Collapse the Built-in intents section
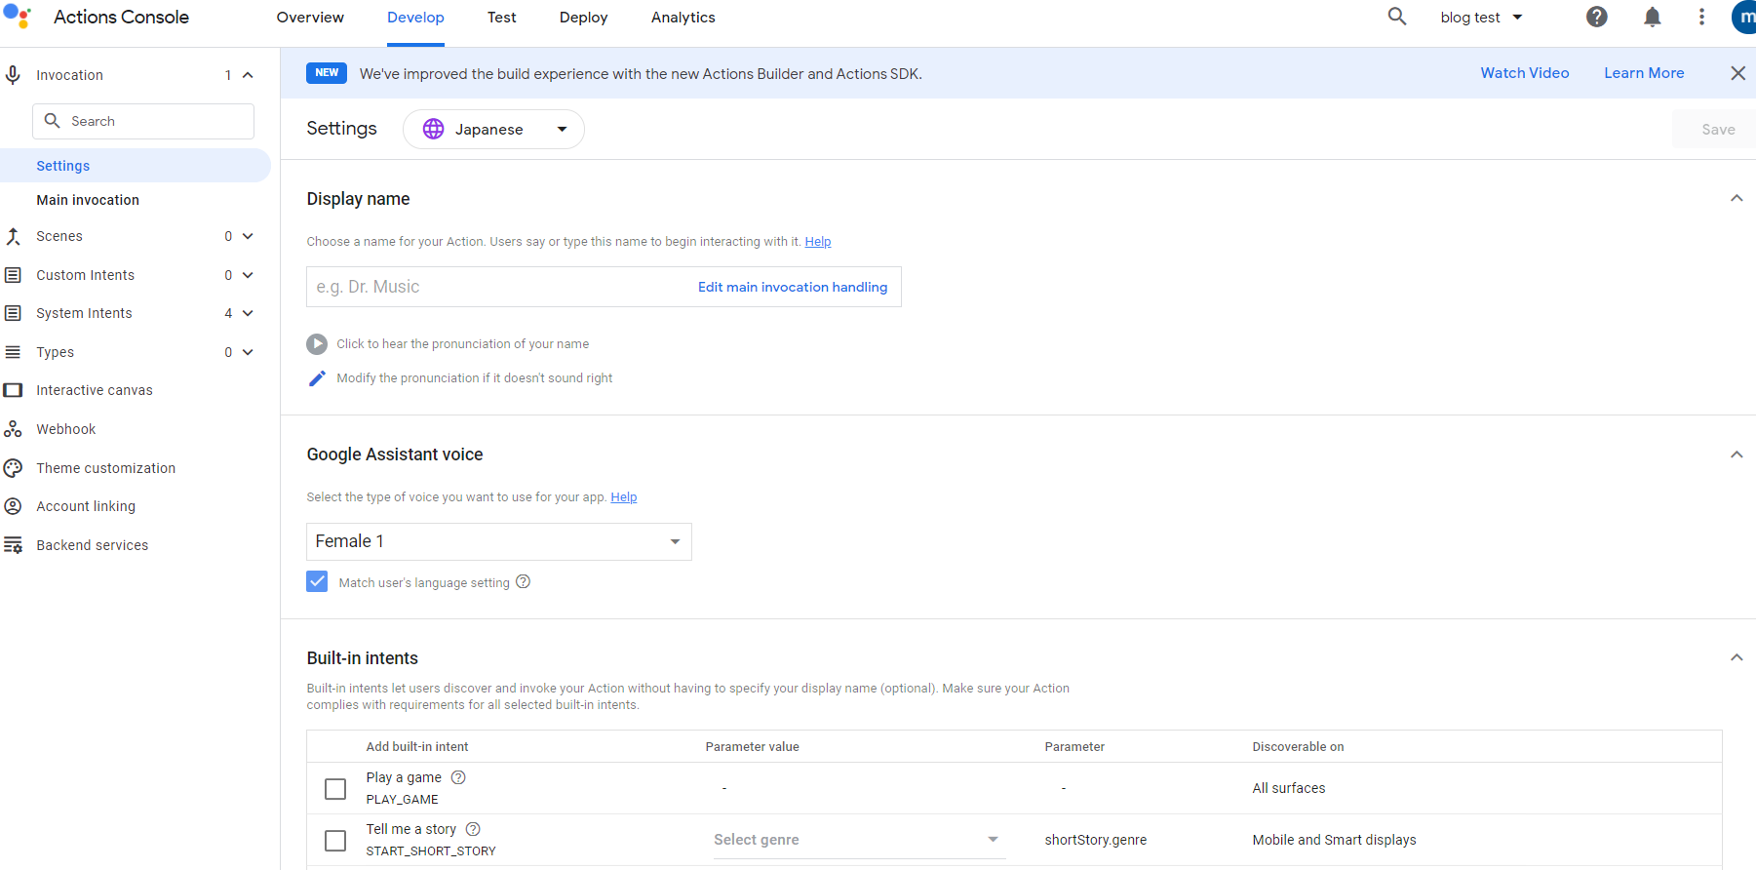This screenshot has height=870, width=1756. point(1736,657)
